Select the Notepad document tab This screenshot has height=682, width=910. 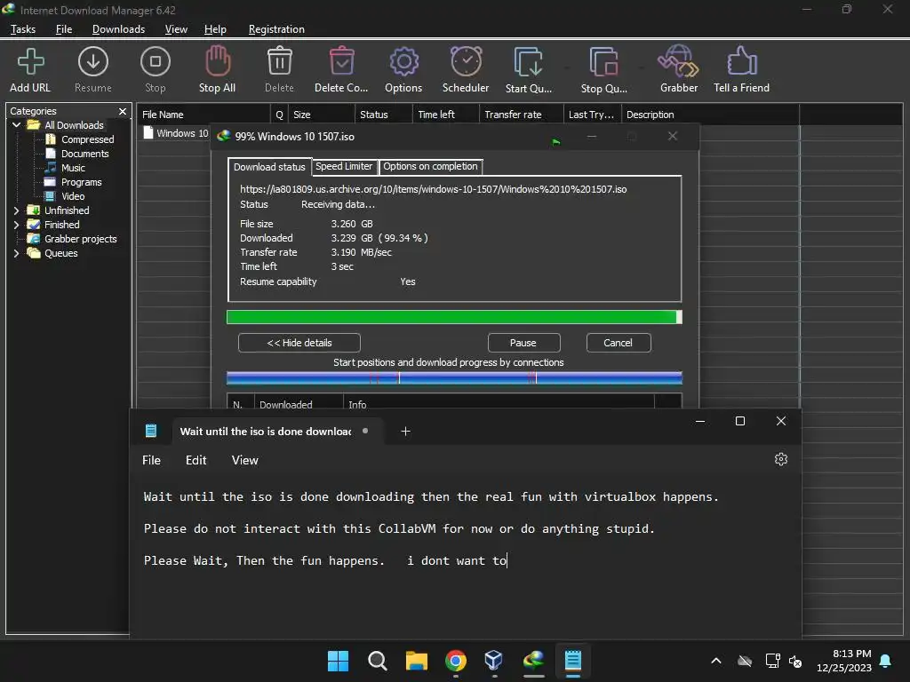point(278,432)
